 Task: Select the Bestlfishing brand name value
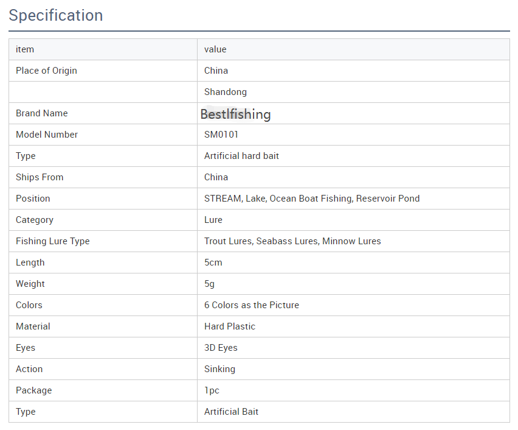click(x=235, y=115)
